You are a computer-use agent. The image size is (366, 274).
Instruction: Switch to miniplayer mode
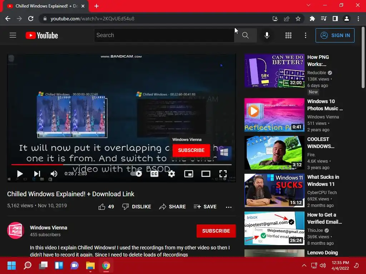coord(189,174)
